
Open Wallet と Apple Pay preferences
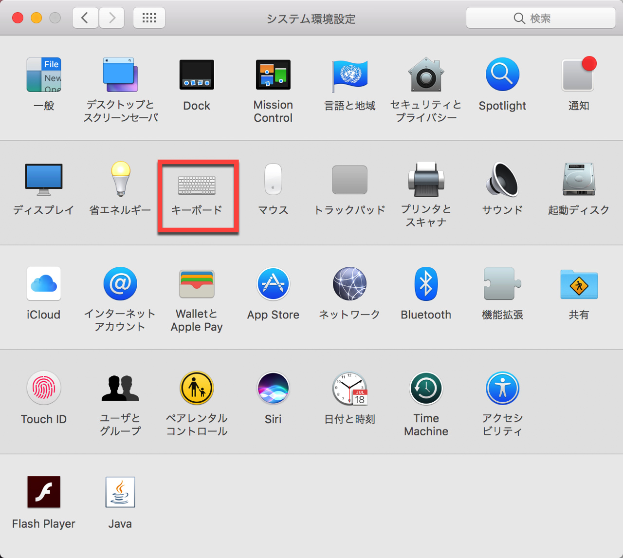click(x=197, y=284)
